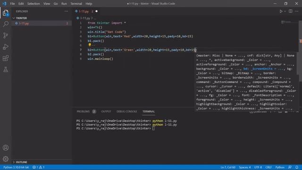Click the problems badge 2 on l-11.py
This screenshot has height=170, width=302.
pos(67,24)
